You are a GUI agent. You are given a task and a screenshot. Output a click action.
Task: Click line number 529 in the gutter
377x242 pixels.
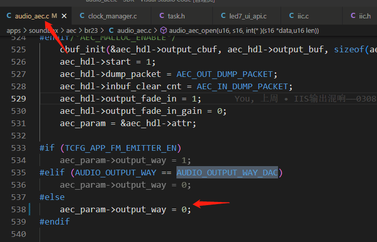(x=18, y=99)
